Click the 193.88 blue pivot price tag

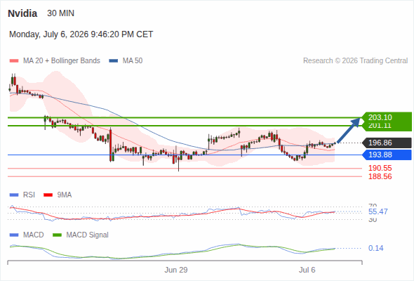pyautogui.click(x=387, y=155)
